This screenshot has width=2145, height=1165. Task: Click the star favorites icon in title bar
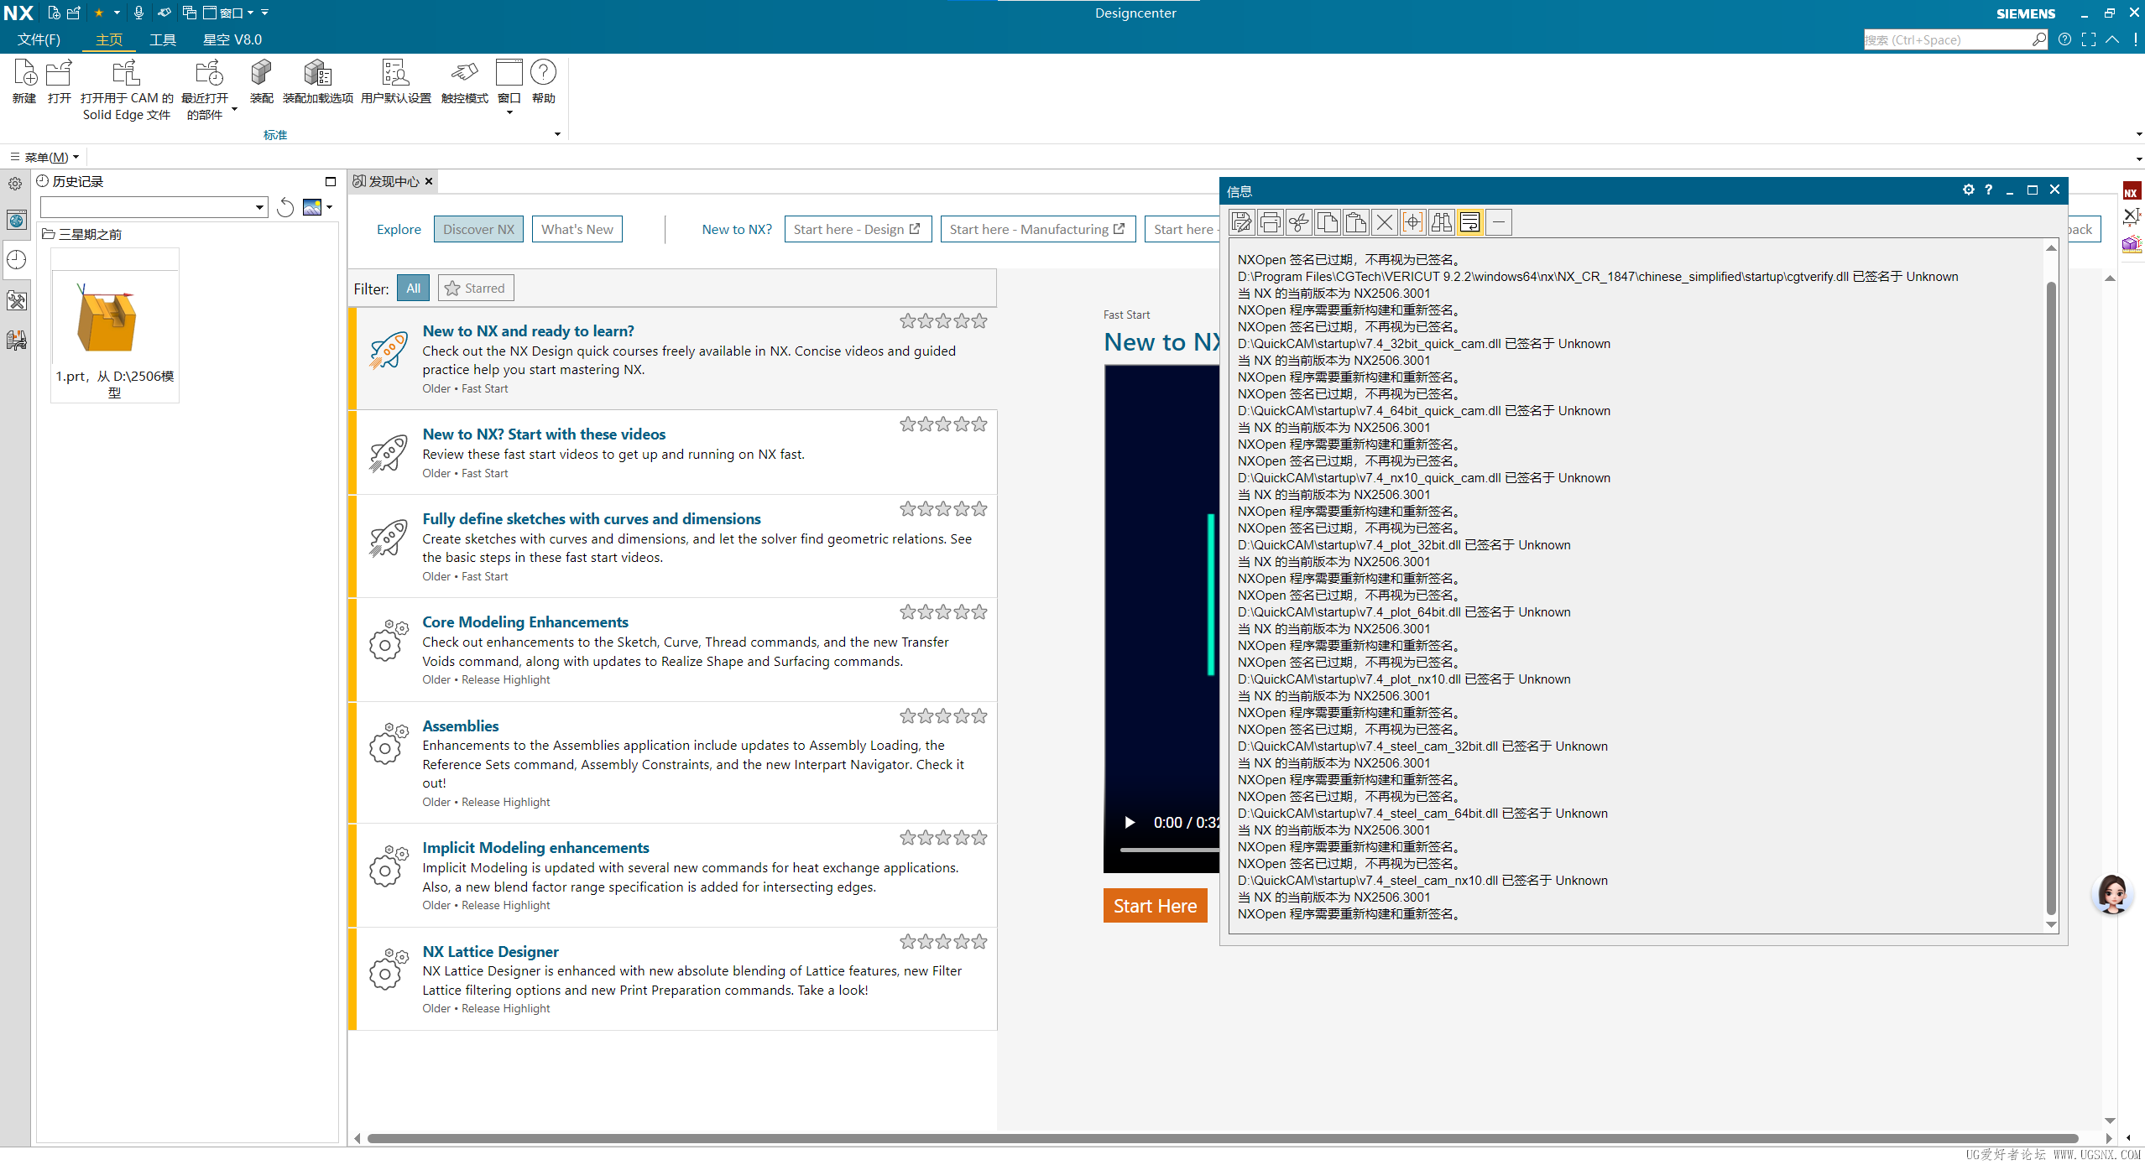coord(99,13)
